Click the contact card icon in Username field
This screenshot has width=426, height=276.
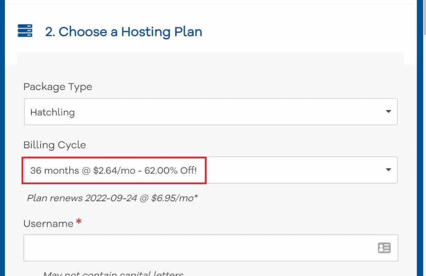(x=384, y=248)
